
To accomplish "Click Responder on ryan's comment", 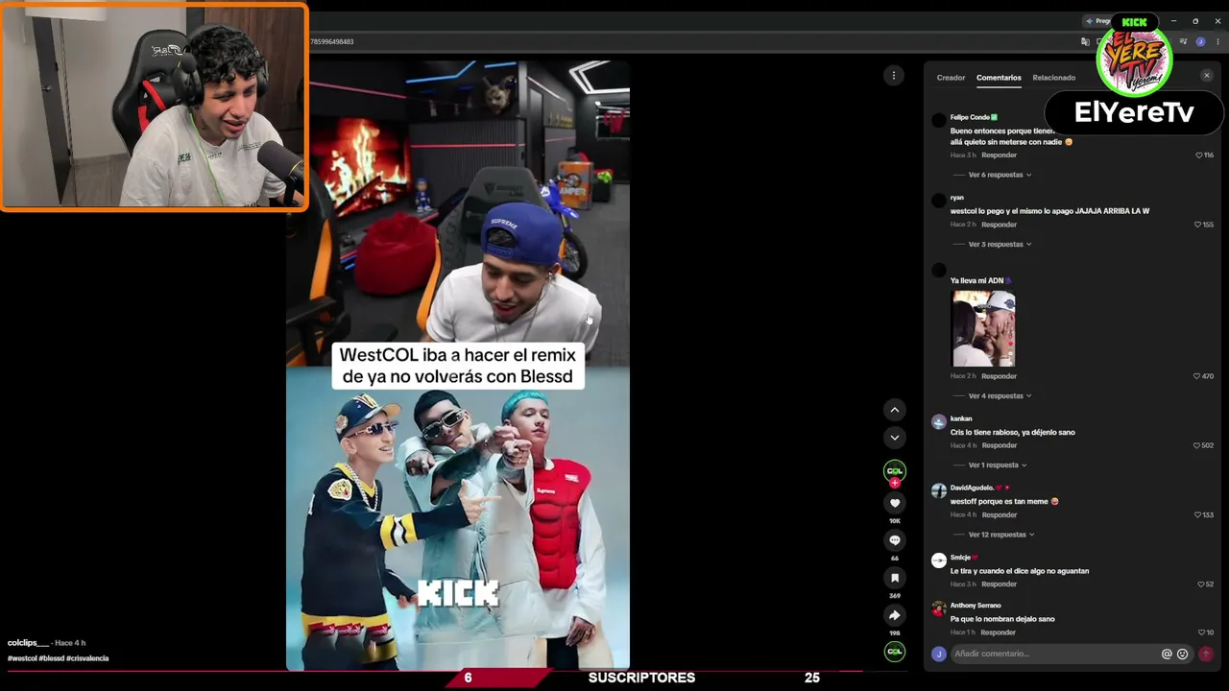I will pyautogui.click(x=999, y=225).
